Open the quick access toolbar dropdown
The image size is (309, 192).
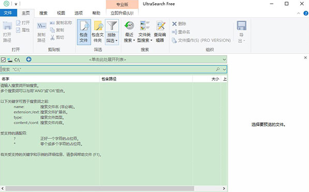[x=16, y=4]
